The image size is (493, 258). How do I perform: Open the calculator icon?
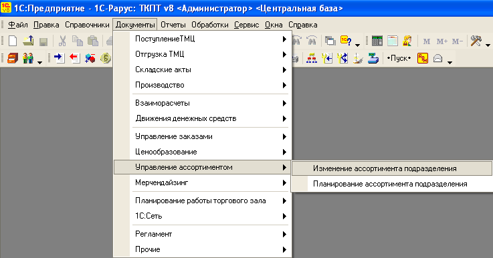click(x=377, y=41)
